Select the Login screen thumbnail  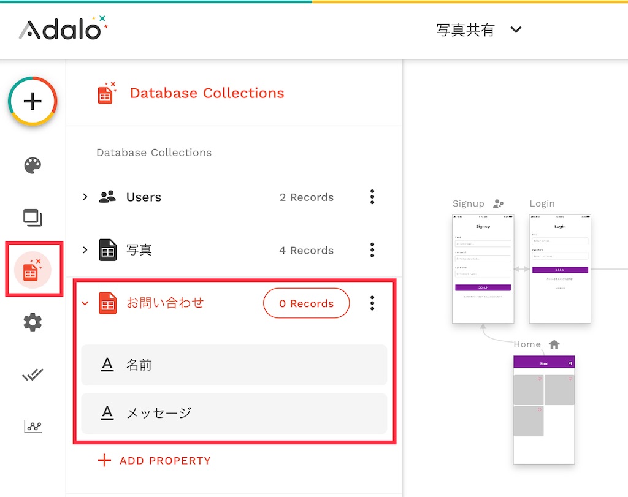pos(560,269)
